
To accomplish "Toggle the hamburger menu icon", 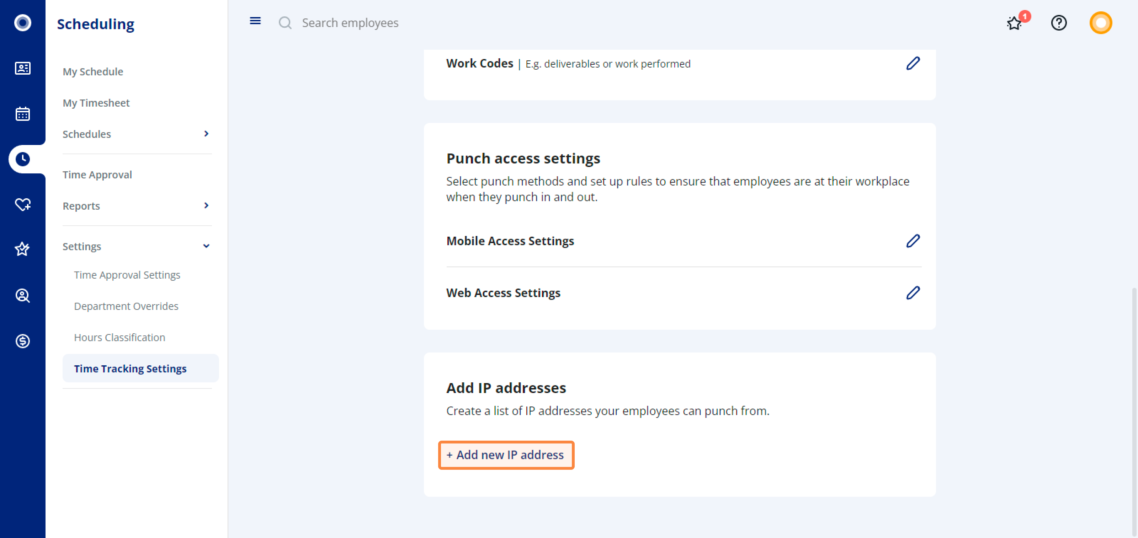I will [x=255, y=21].
